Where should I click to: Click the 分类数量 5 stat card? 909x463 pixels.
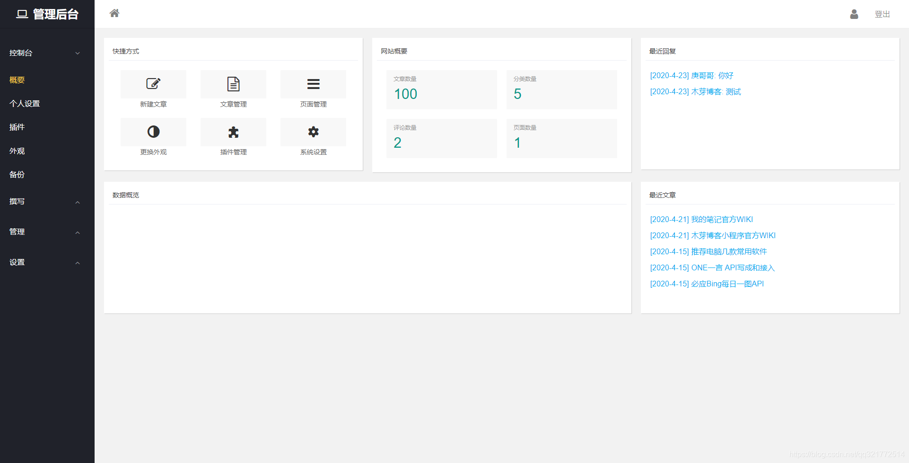pyautogui.click(x=561, y=89)
